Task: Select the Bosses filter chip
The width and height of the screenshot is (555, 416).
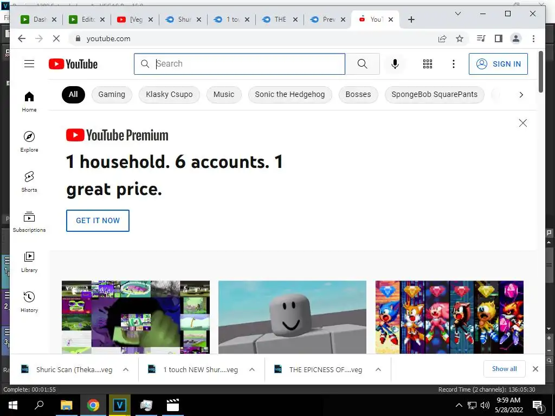Action: click(358, 94)
